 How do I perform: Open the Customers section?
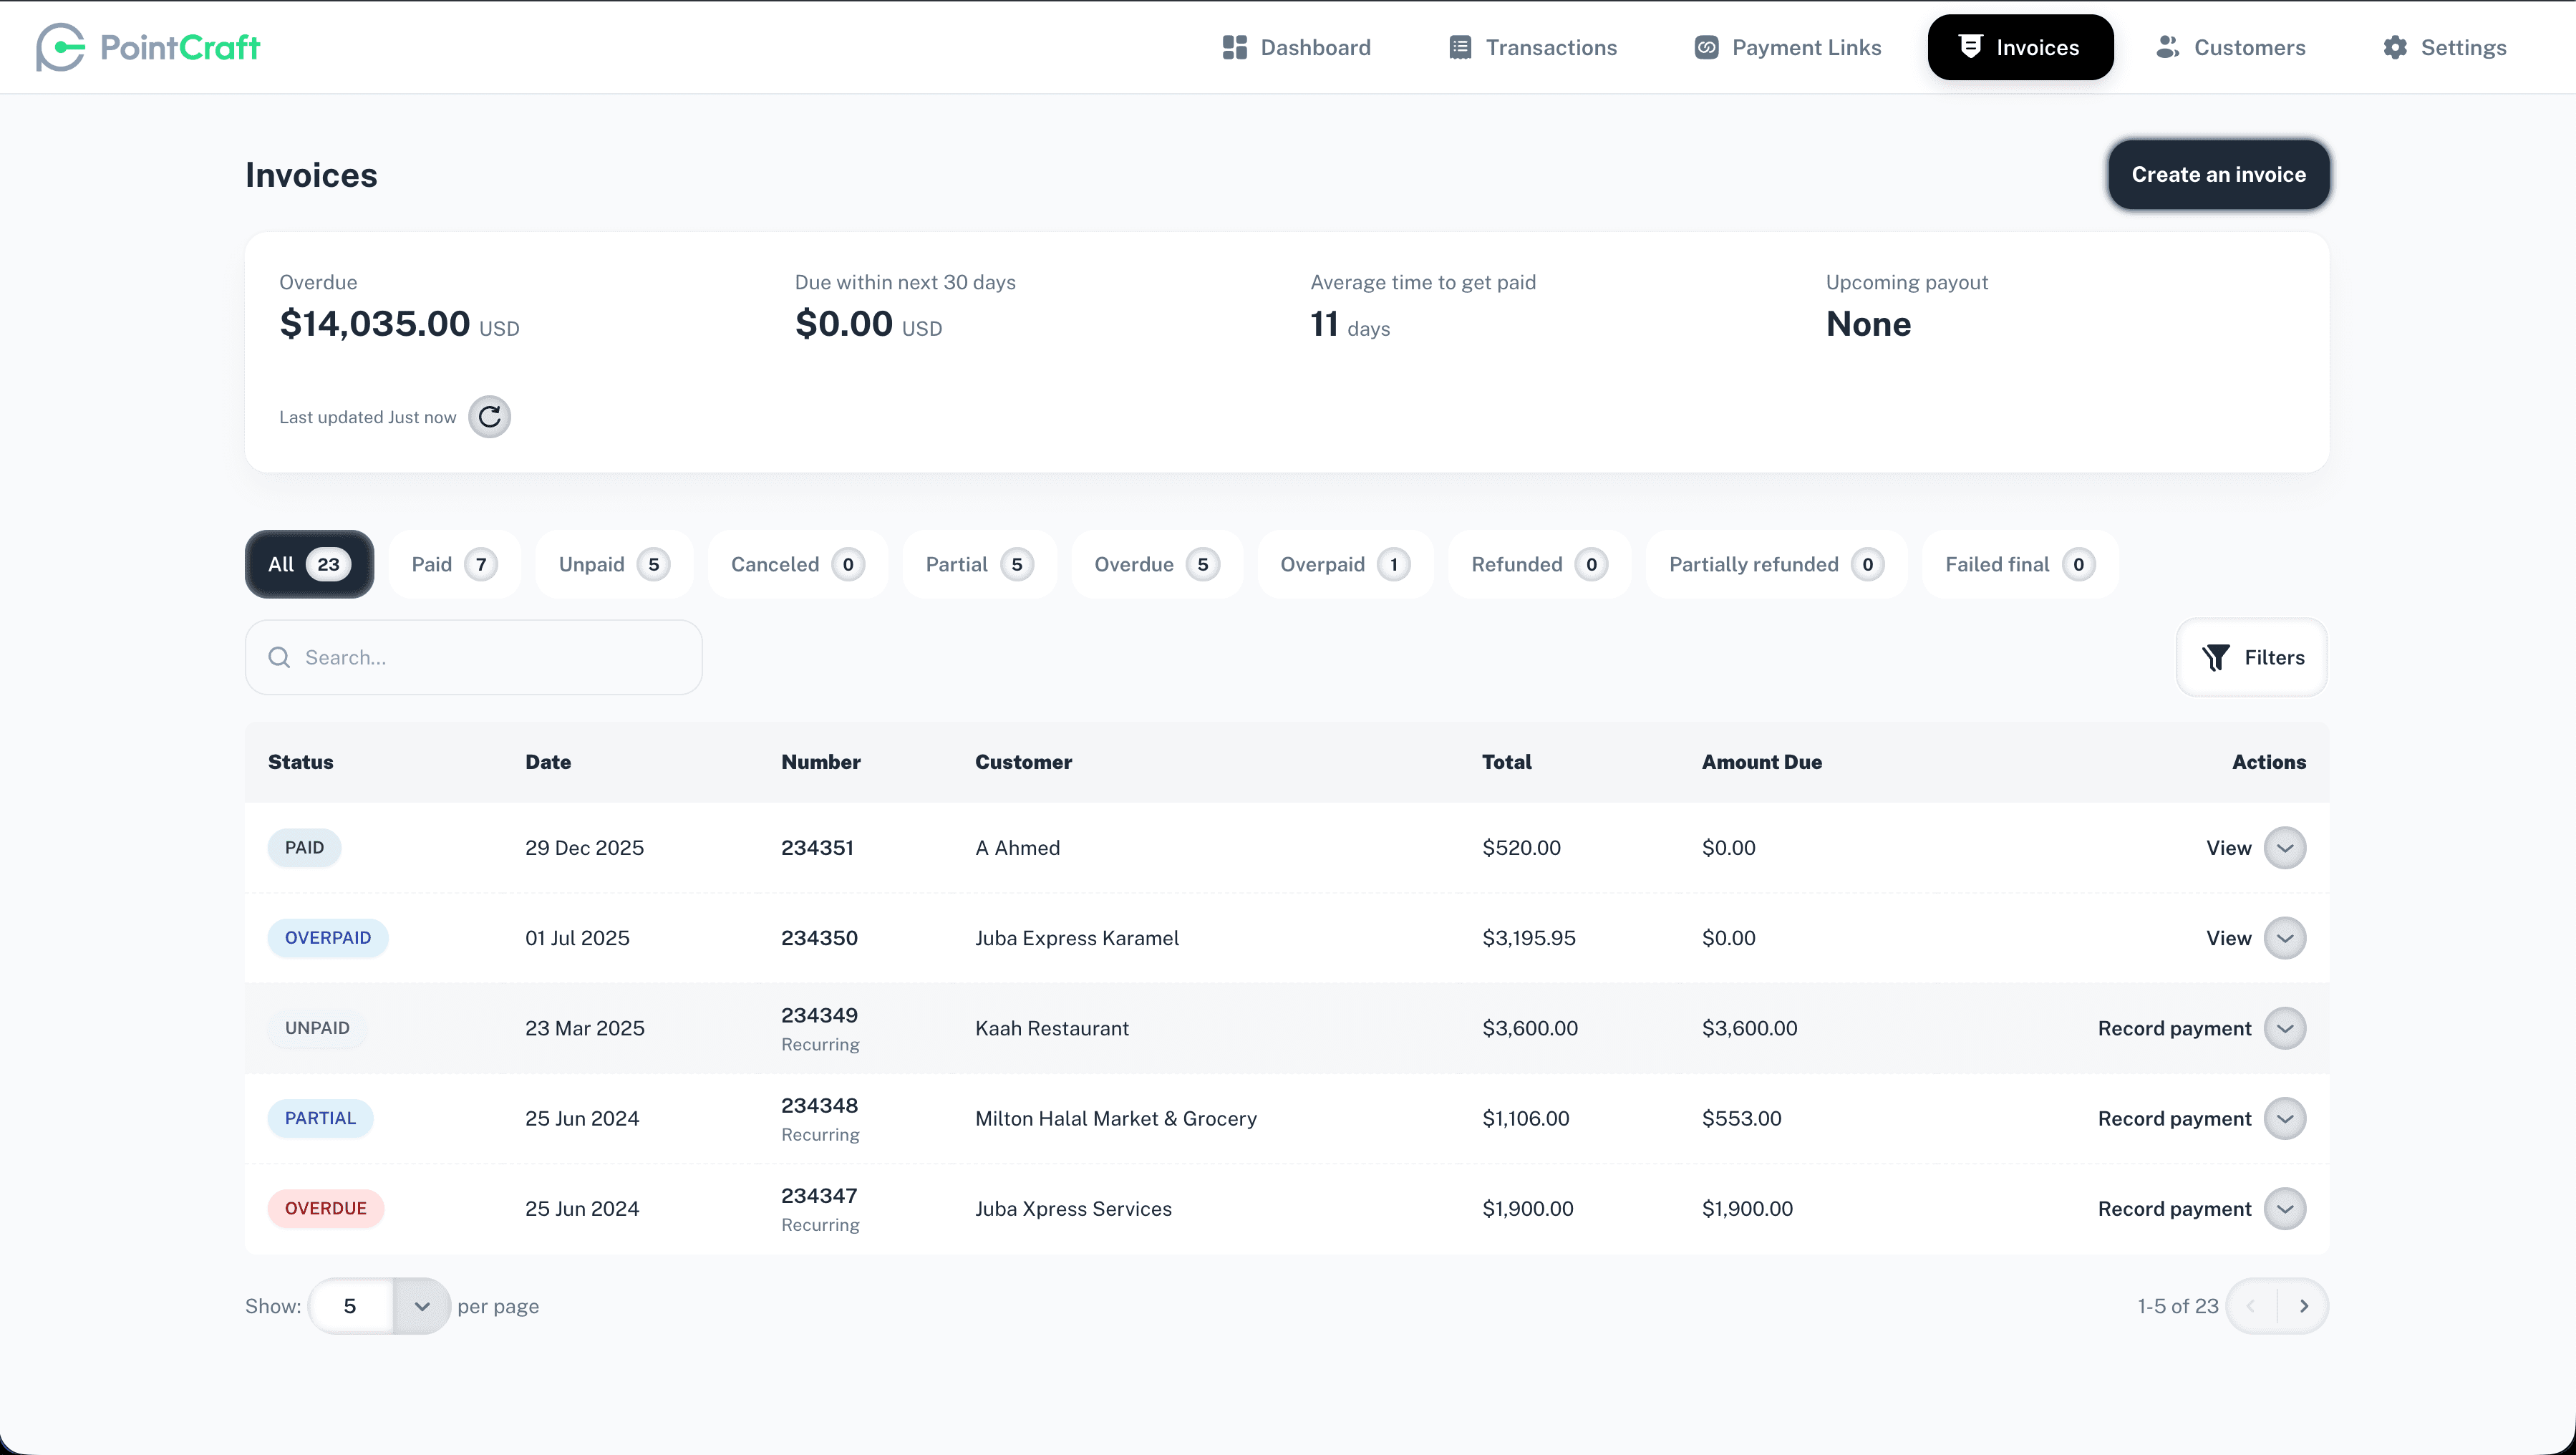click(2230, 47)
